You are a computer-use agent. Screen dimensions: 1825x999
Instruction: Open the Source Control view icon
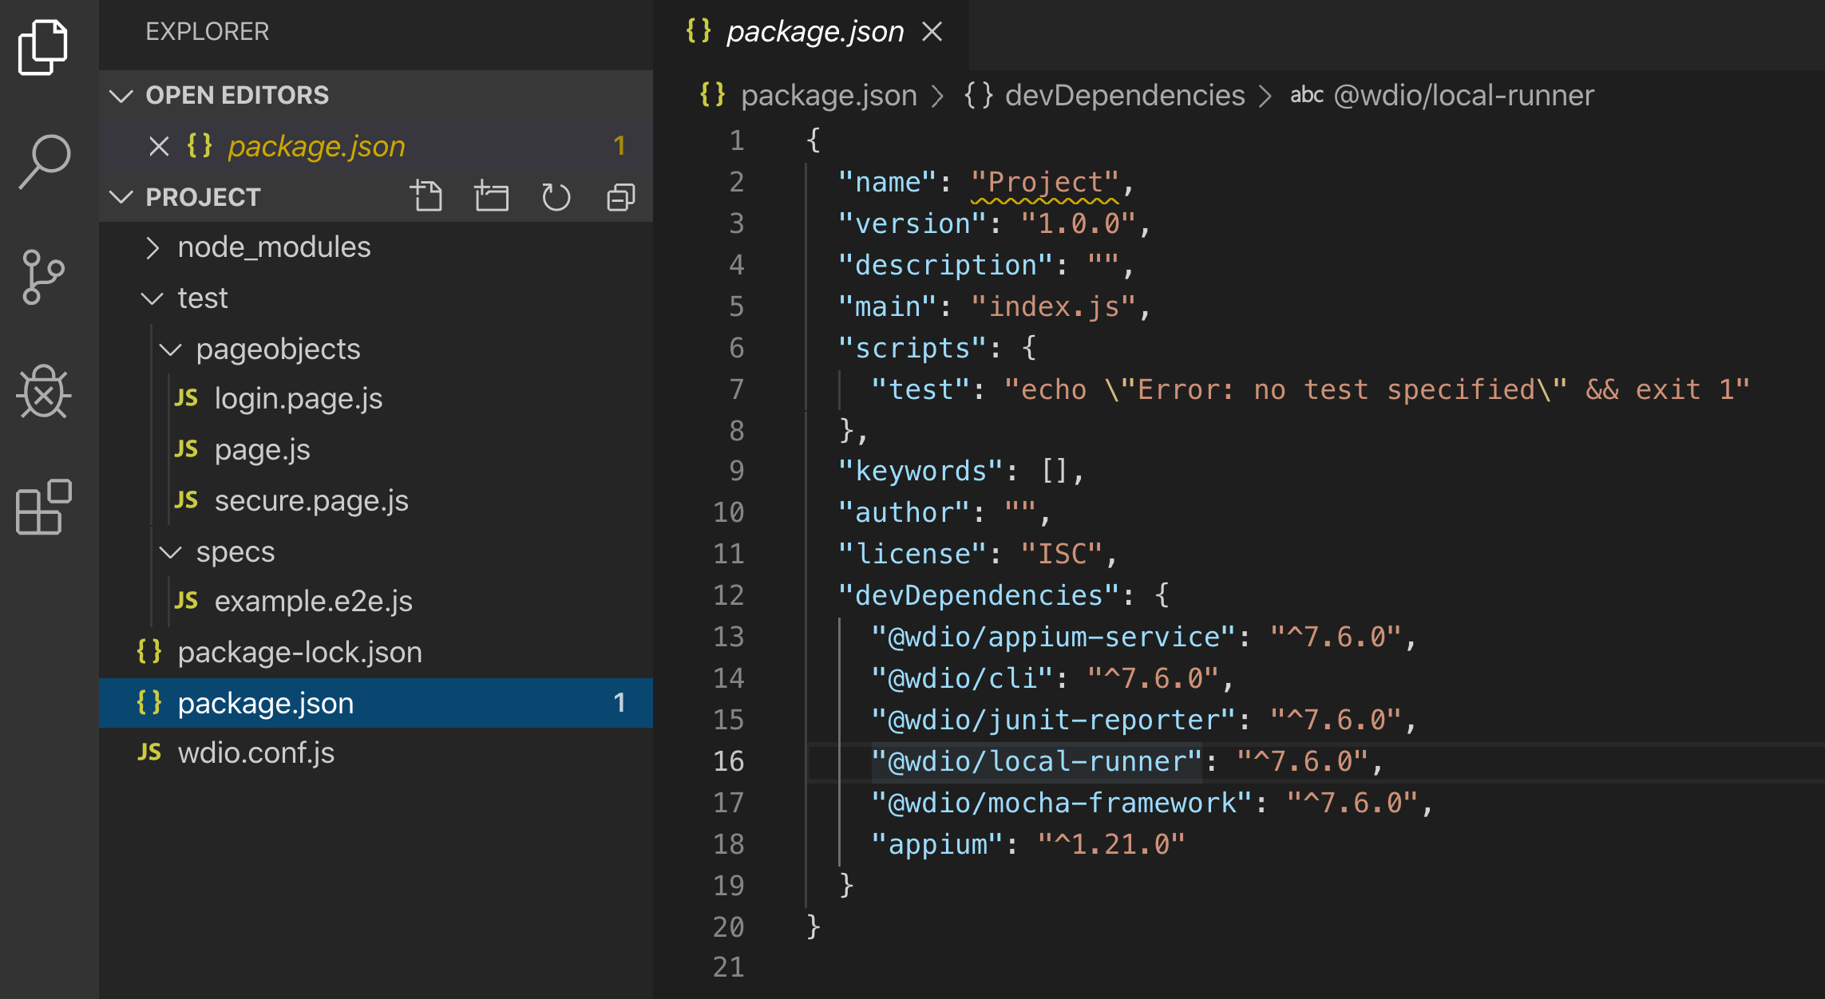coord(43,277)
